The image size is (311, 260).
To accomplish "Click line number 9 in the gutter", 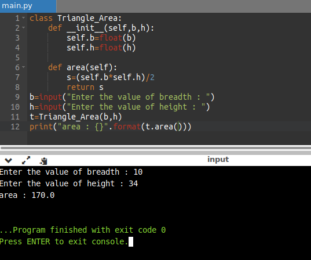I will 17,97.
